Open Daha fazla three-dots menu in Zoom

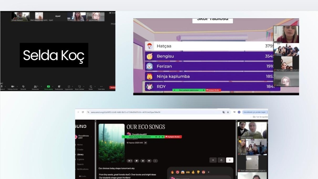click(101, 86)
